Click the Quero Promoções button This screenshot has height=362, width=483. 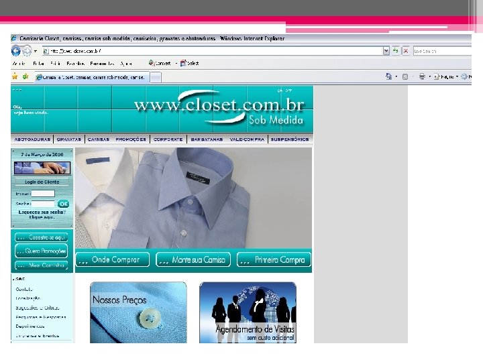tap(42, 251)
